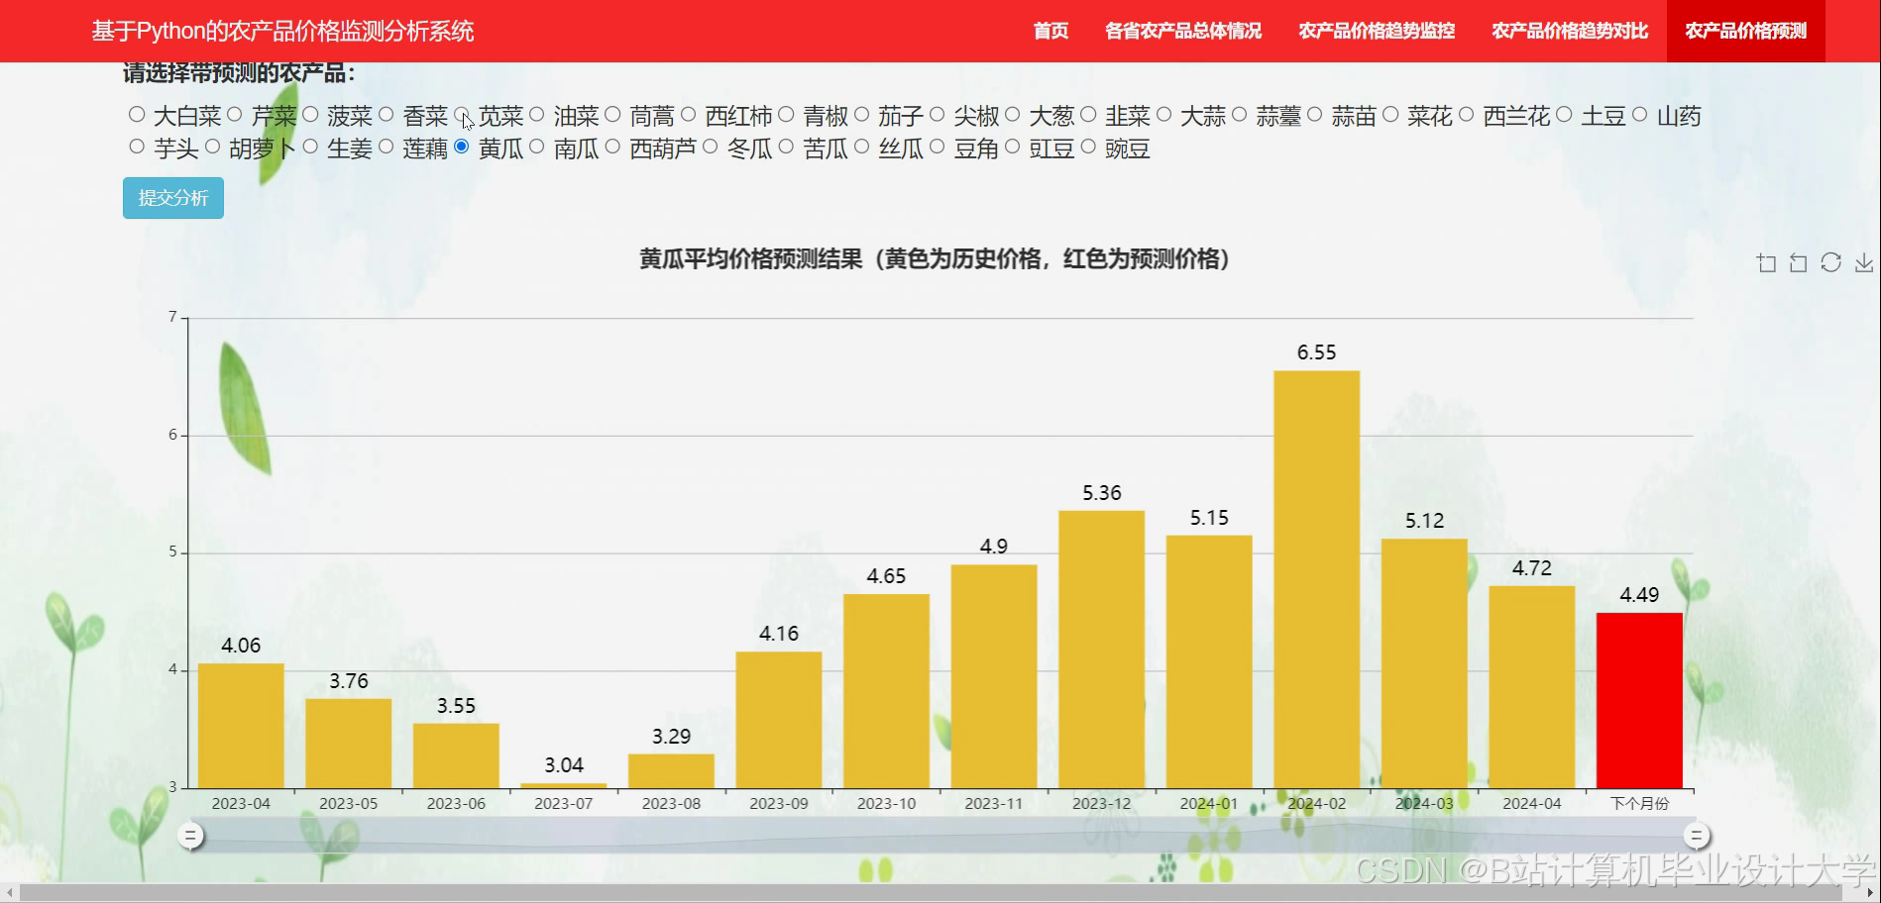Go to 农产品价格趋势监控 page
Image resolution: width=1881 pixels, height=903 pixels.
[x=1377, y=31]
